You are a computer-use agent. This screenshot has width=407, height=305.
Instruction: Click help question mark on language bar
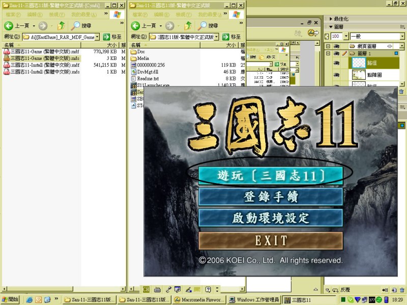[x=208, y=289]
